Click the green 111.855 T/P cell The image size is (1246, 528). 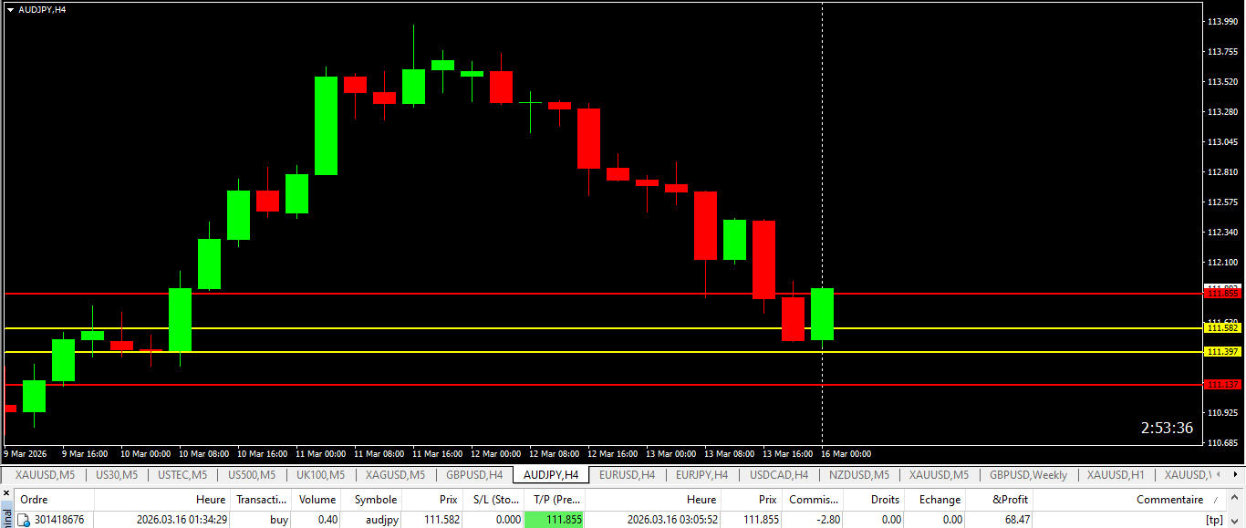[555, 520]
